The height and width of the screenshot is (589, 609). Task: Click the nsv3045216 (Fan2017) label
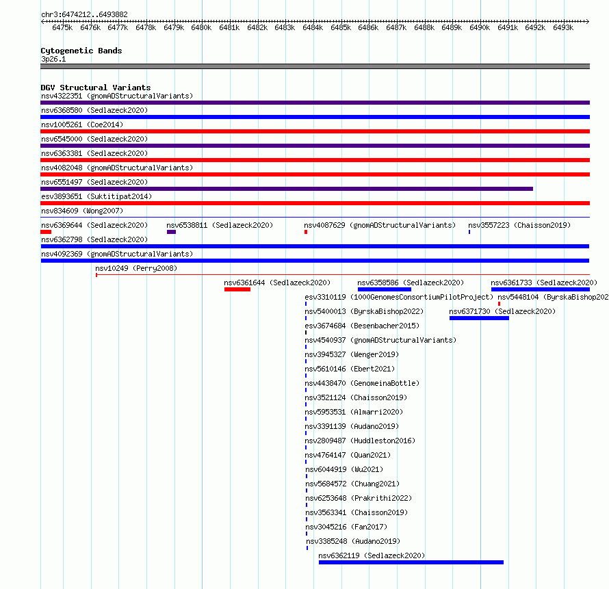[x=346, y=527]
